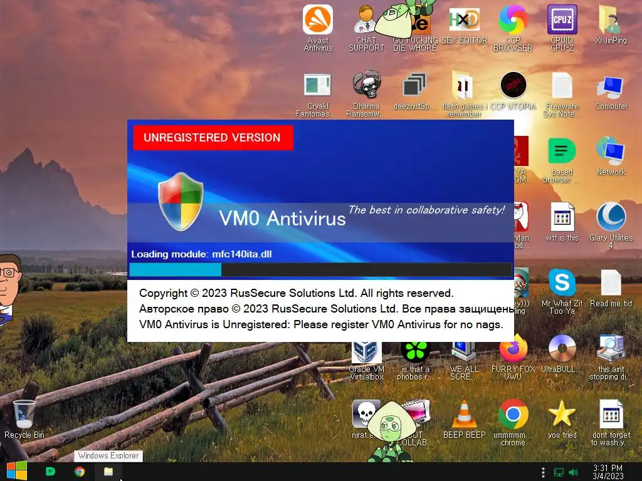
Task: Open the is that a phobos clover icon
Action: pyautogui.click(x=415, y=360)
